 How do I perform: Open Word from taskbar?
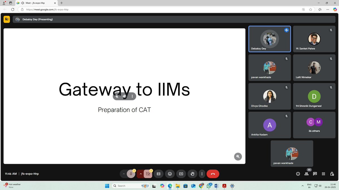[x=217, y=186]
